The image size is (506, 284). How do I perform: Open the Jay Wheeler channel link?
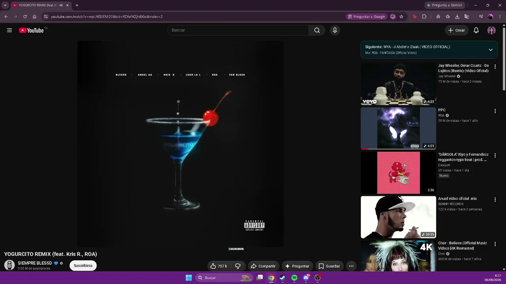point(447,77)
